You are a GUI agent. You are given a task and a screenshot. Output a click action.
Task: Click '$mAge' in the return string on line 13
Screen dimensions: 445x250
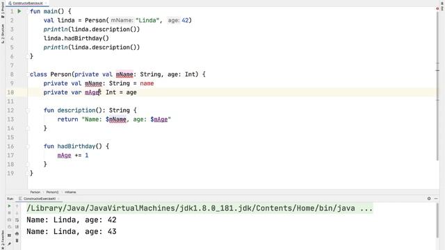159,119
